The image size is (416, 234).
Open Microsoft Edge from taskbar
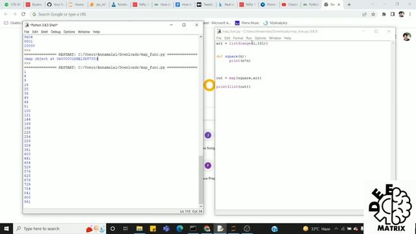coord(179,228)
